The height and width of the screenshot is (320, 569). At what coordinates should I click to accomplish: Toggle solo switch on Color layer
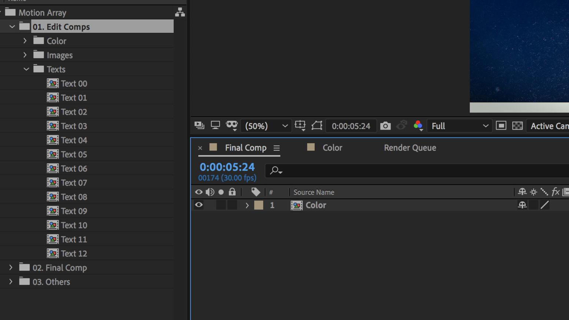(x=221, y=205)
